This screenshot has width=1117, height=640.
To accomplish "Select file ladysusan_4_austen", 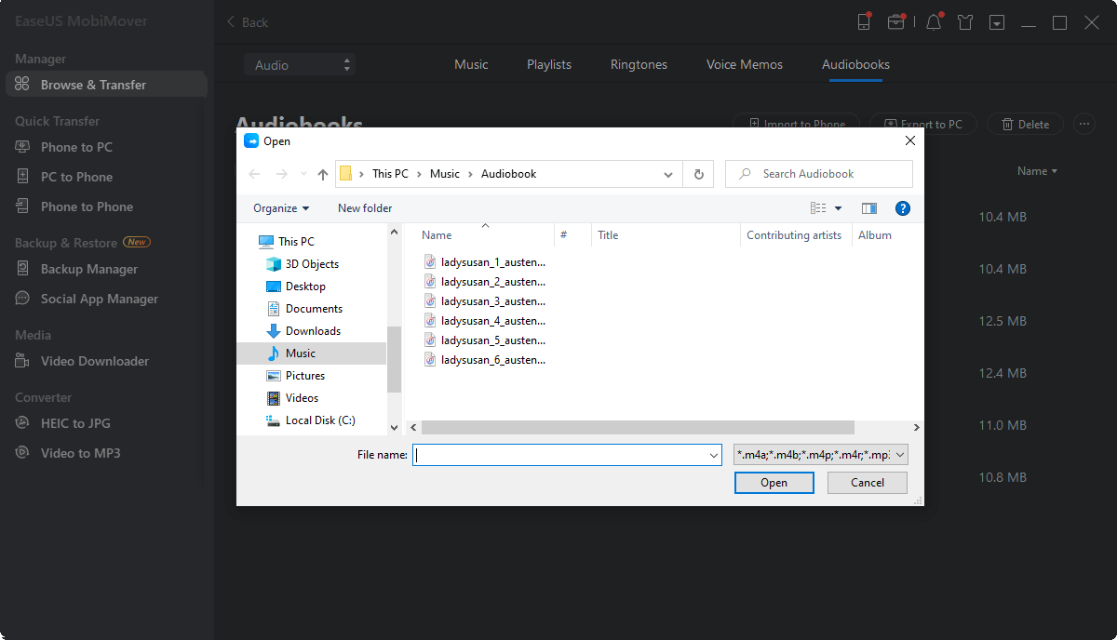I will [x=485, y=321].
